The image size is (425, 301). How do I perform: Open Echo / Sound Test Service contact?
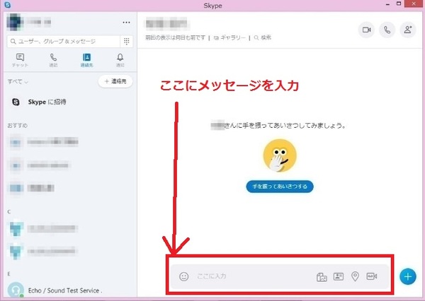[x=70, y=290]
